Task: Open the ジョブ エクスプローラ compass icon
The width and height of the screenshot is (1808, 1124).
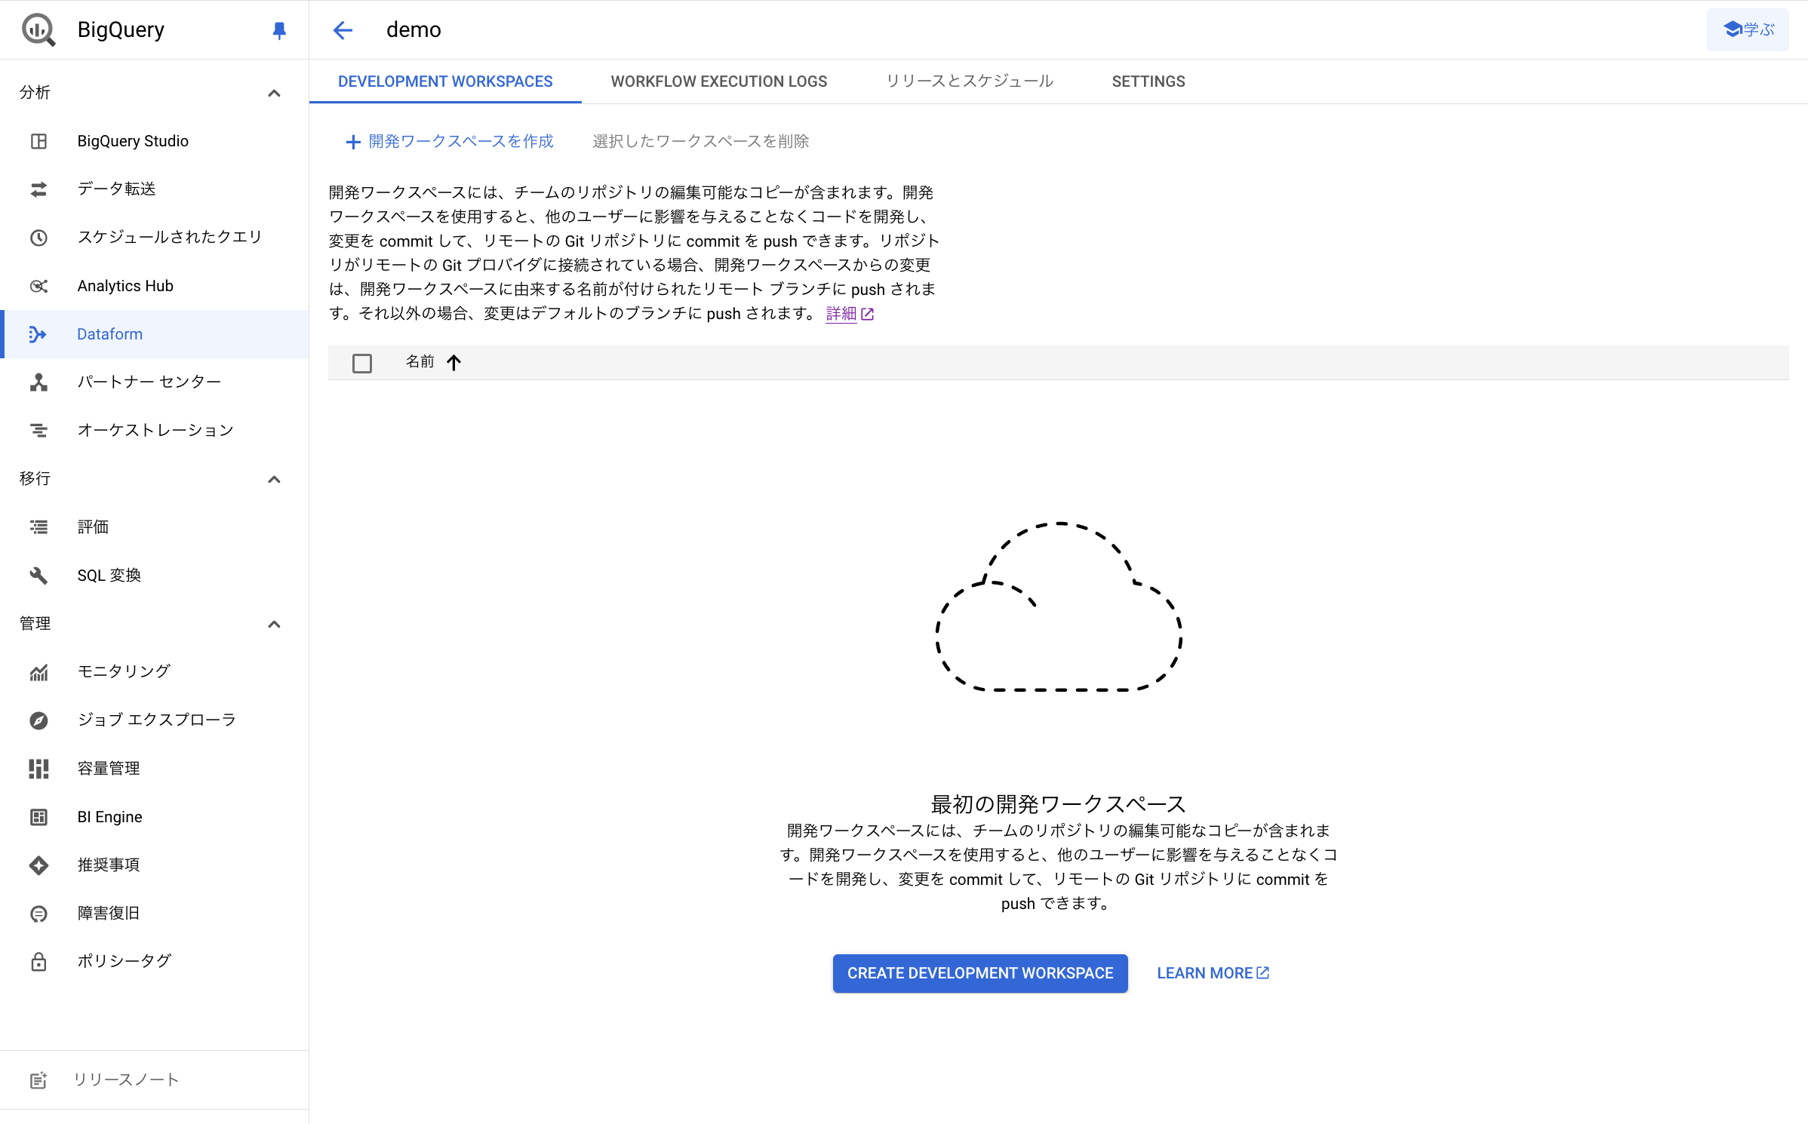Action: coord(38,720)
